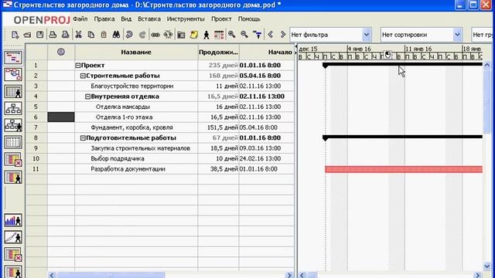Link tasks with the chain icon
This screenshot has height=278, width=495.
click(155, 35)
